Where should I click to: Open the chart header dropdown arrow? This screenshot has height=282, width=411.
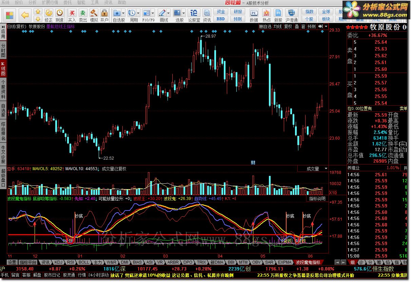(326, 26)
